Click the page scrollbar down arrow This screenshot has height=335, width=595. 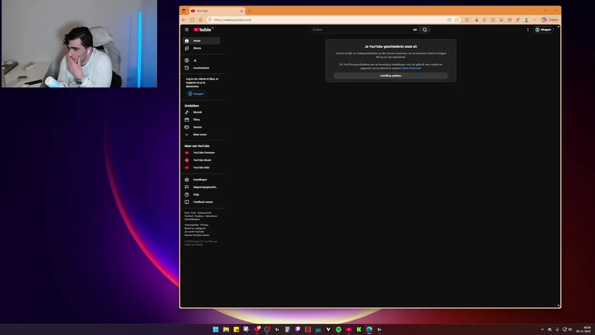(558, 306)
